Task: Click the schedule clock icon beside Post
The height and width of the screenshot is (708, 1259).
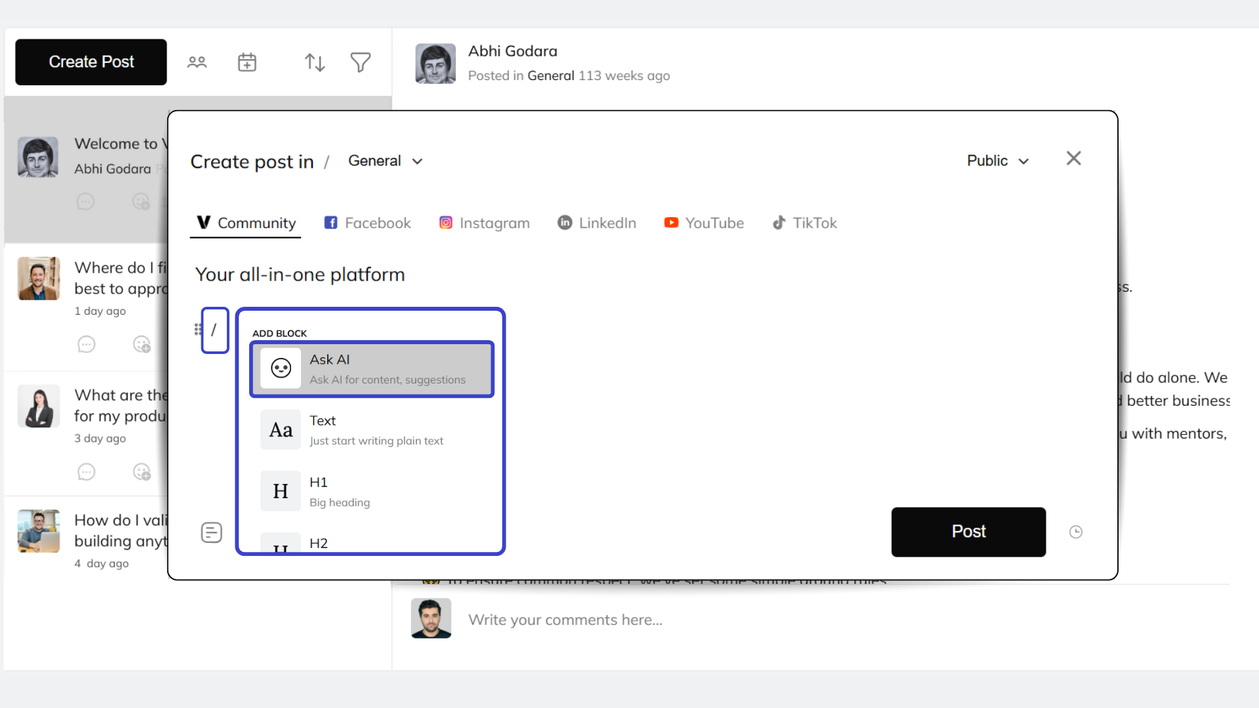Action: tap(1076, 532)
